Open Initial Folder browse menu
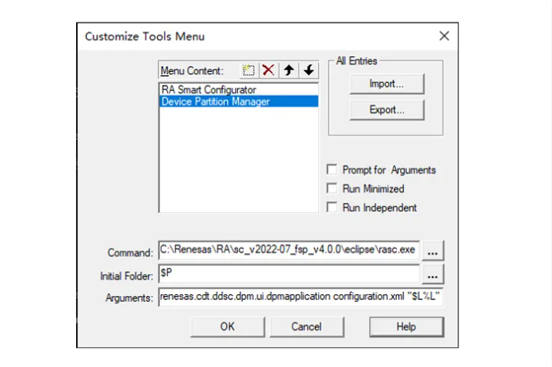The width and height of the screenshot is (552, 367). (x=433, y=274)
